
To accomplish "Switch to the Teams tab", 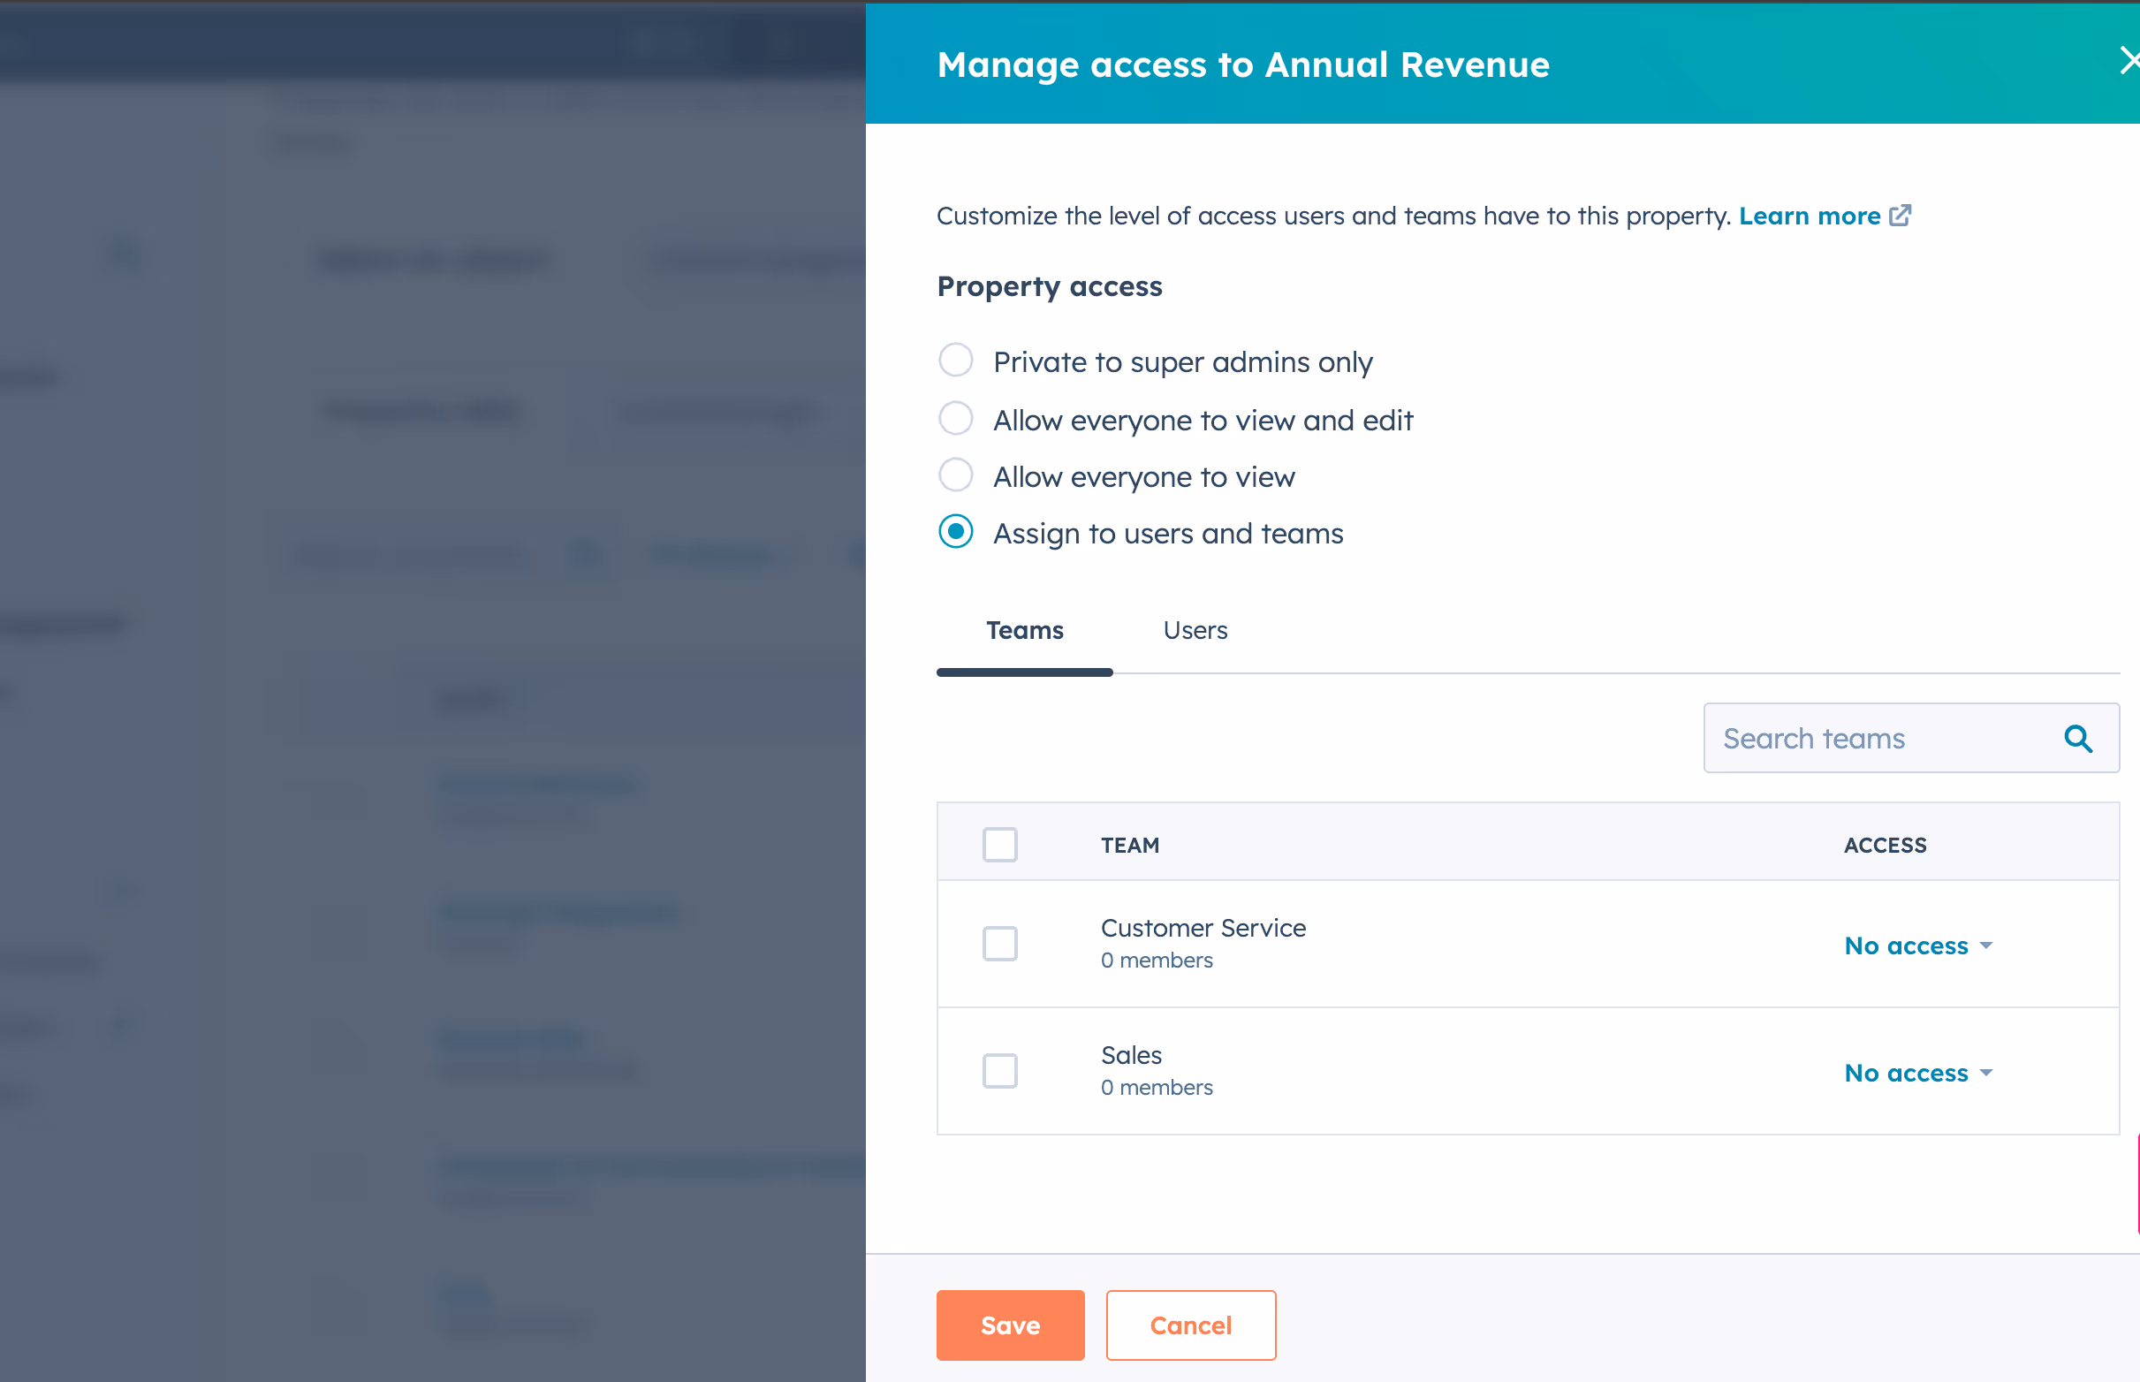I will [x=1025, y=630].
